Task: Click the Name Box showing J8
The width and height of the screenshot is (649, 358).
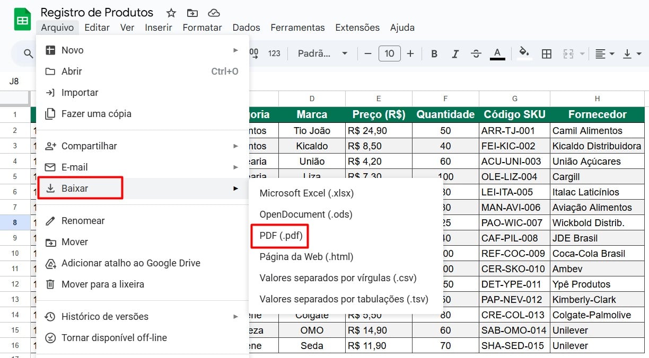Action: pyautogui.click(x=14, y=81)
